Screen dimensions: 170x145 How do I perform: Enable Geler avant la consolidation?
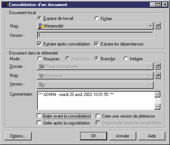pyautogui.click(x=39, y=116)
